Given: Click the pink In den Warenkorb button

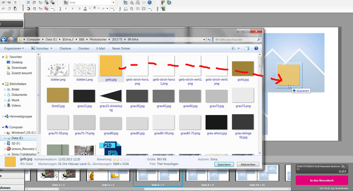Looking at the screenshot, I should click(322, 180).
